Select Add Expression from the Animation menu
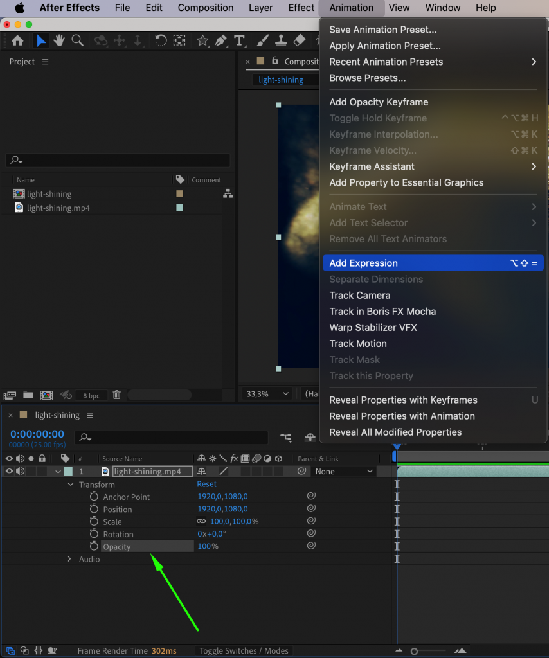The height and width of the screenshot is (658, 549). [363, 263]
